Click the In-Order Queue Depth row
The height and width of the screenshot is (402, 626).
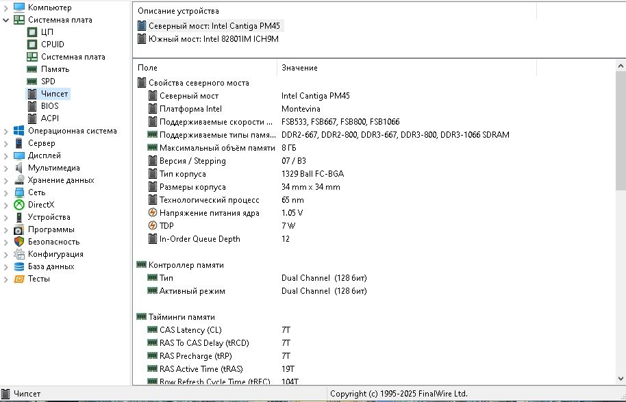click(x=341, y=239)
